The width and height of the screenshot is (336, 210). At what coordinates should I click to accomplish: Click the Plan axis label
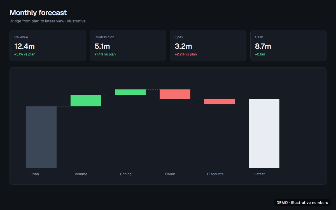click(35, 174)
